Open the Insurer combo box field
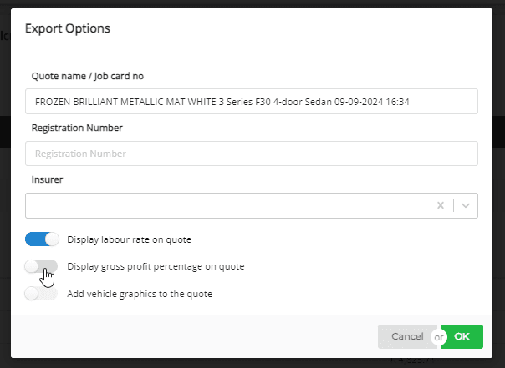Viewport: 505px width, 368px height. 226,205
